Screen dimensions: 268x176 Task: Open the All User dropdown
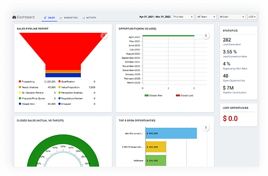coord(232,17)
